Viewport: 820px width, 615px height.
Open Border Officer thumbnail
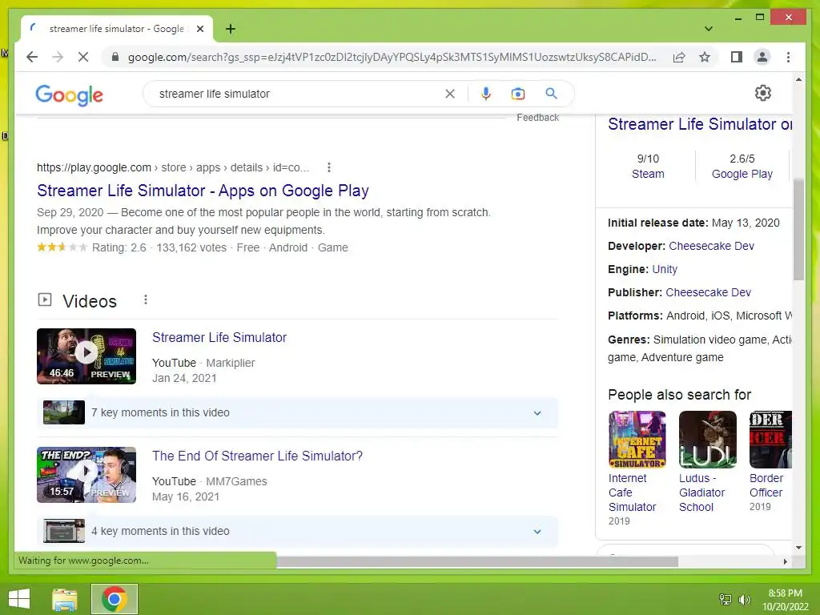[771, 440]
